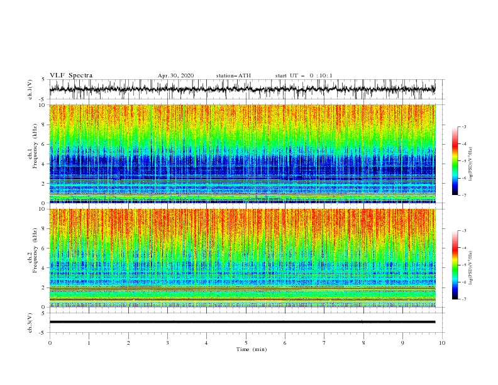The image size is (498, 385).
Task: Click the "-5" tick on the ch.1 colorbar
Action: 463,161
